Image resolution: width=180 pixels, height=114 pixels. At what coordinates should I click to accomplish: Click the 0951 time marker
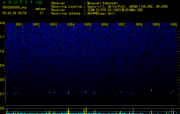coord(19,25)
